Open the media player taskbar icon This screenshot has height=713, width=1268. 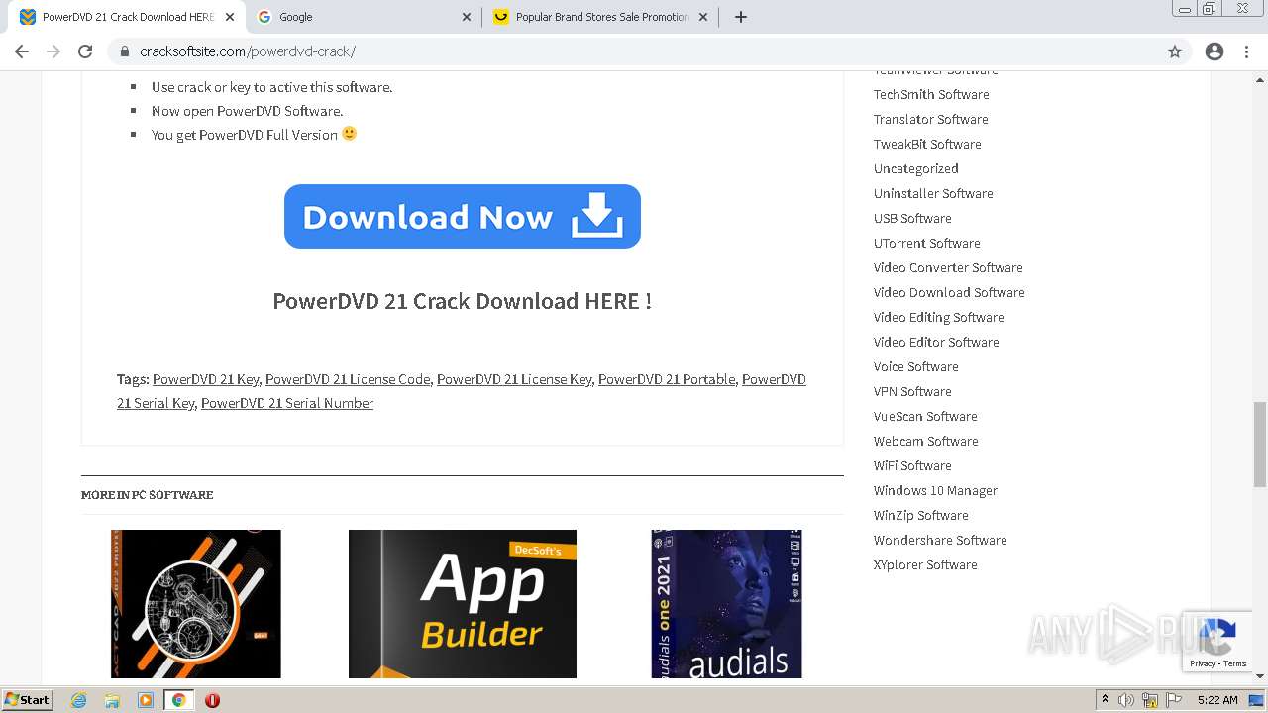click(x=145, y=700)
